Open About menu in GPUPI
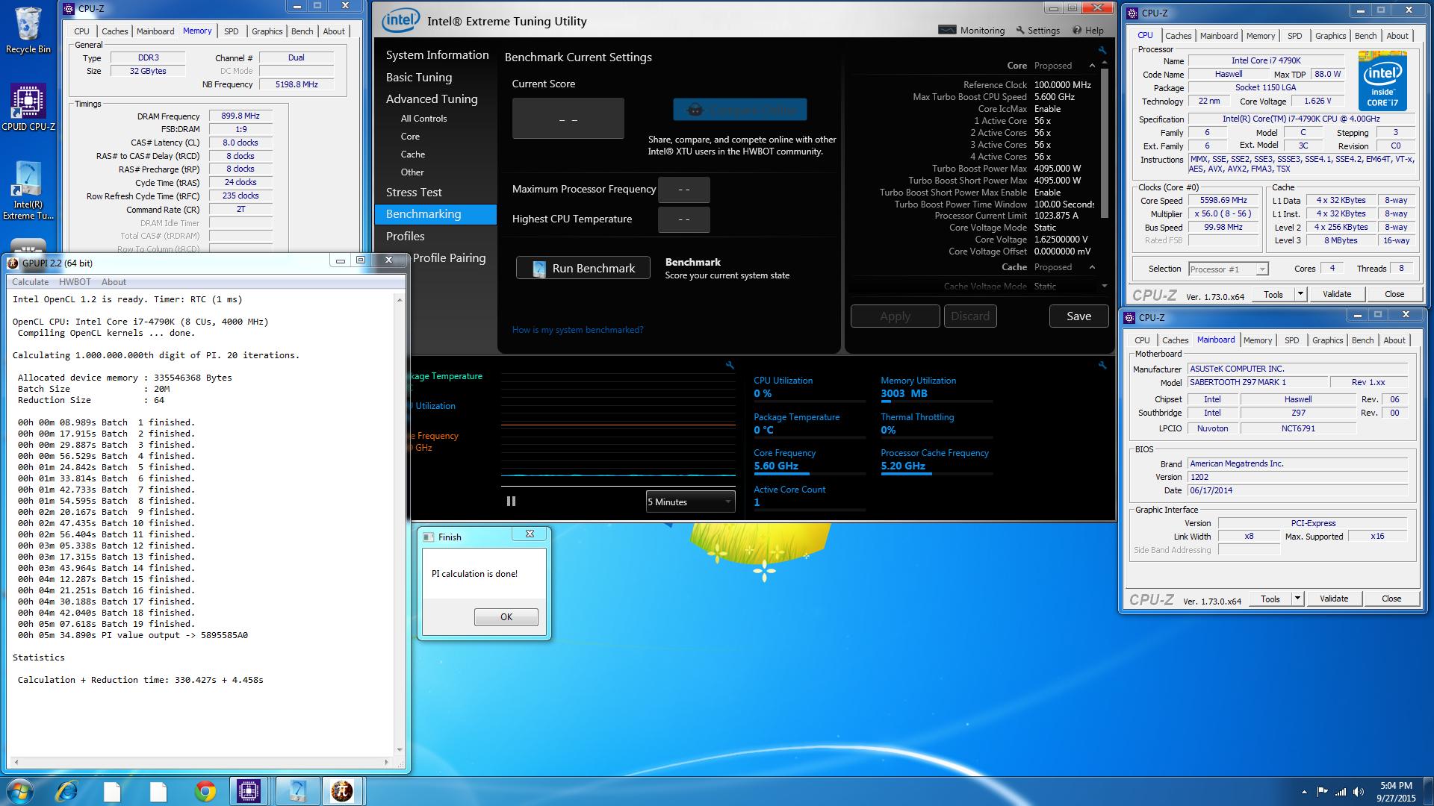1434x806 pixels. coord(114,282)
